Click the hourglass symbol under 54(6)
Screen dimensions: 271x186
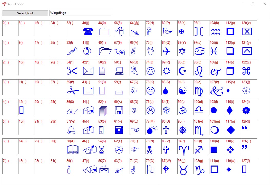click(x=102, y=150)
